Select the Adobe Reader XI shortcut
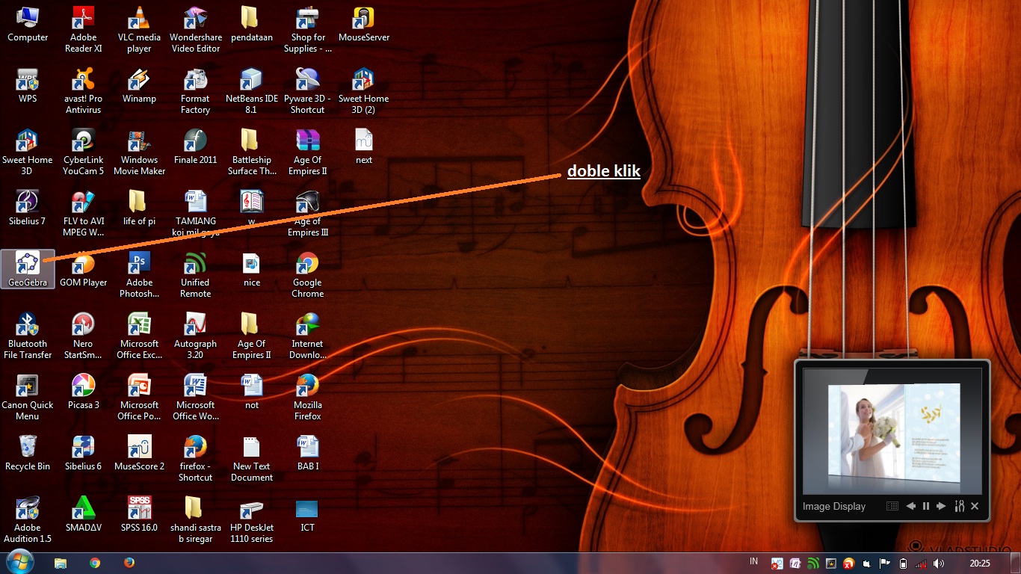 point(83,29)
